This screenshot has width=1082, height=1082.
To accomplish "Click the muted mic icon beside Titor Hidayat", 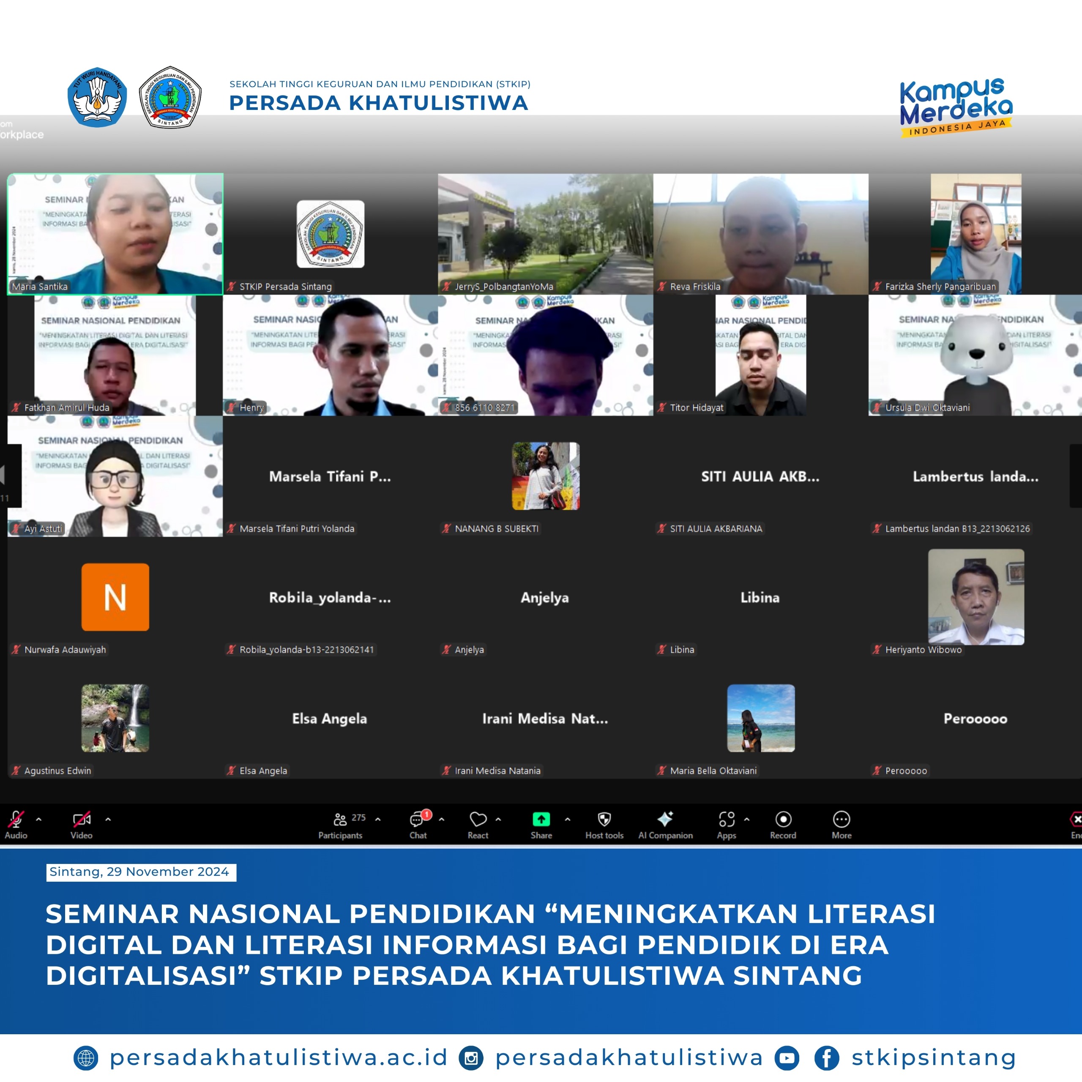I will click(x=662, y=408).
